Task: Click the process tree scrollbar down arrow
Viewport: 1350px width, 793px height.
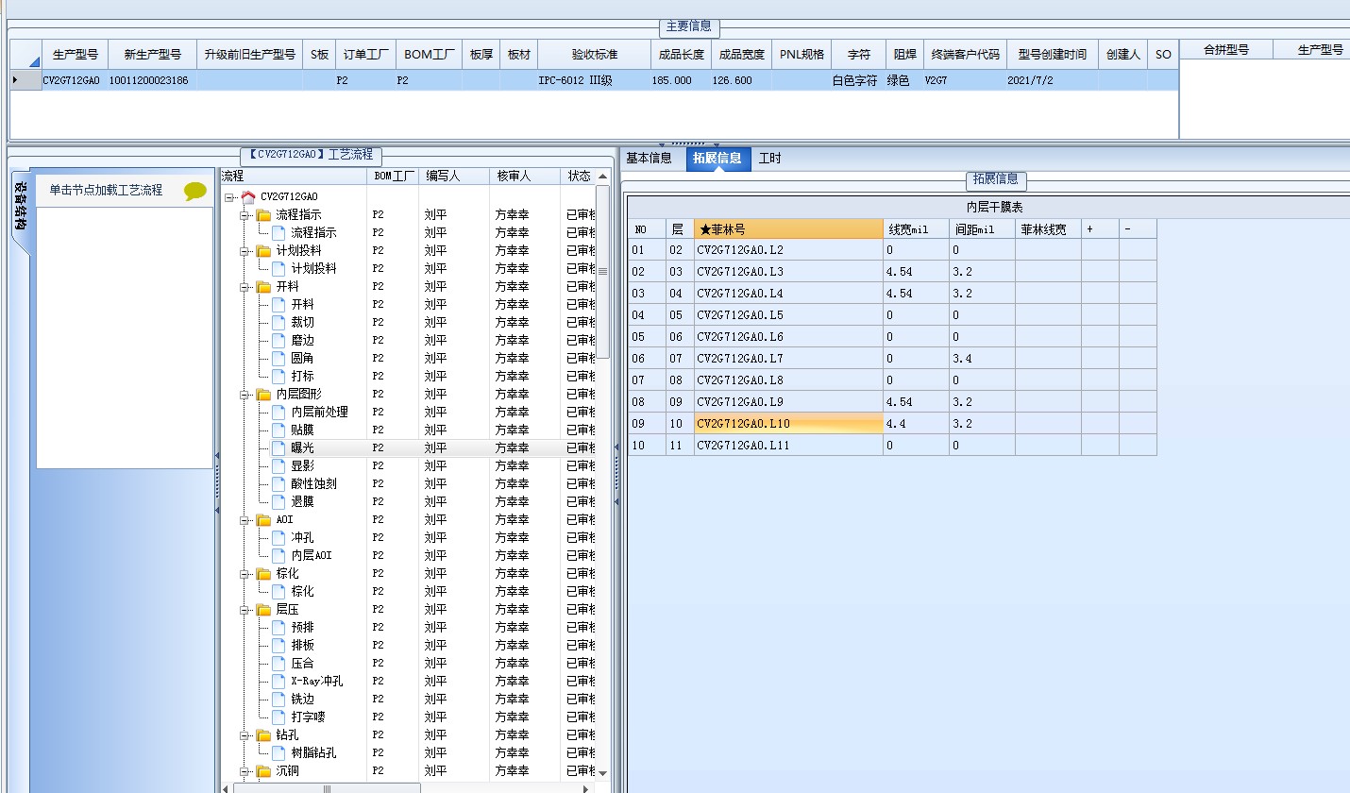Action: pos(602,773)
